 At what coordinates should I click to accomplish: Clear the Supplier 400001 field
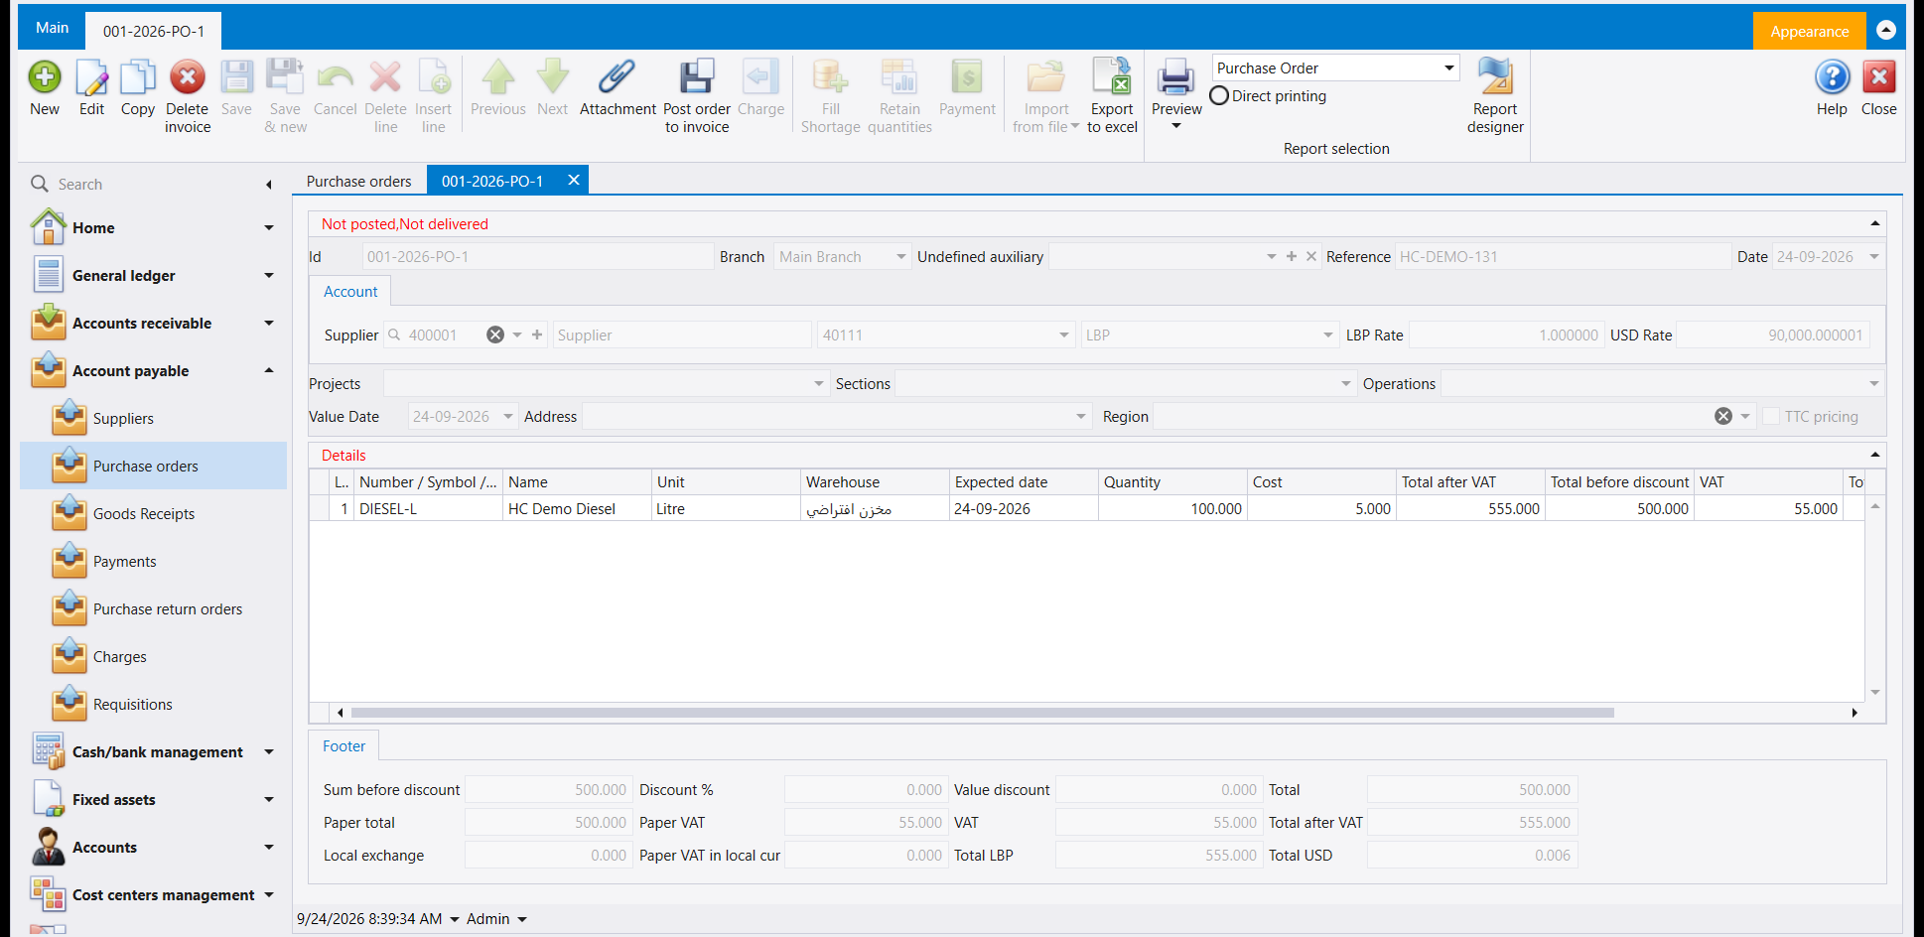coord(495,335)
